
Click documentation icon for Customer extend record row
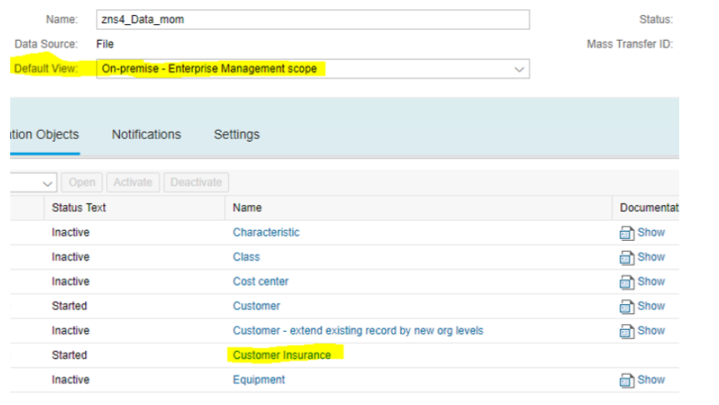(627, 332)
